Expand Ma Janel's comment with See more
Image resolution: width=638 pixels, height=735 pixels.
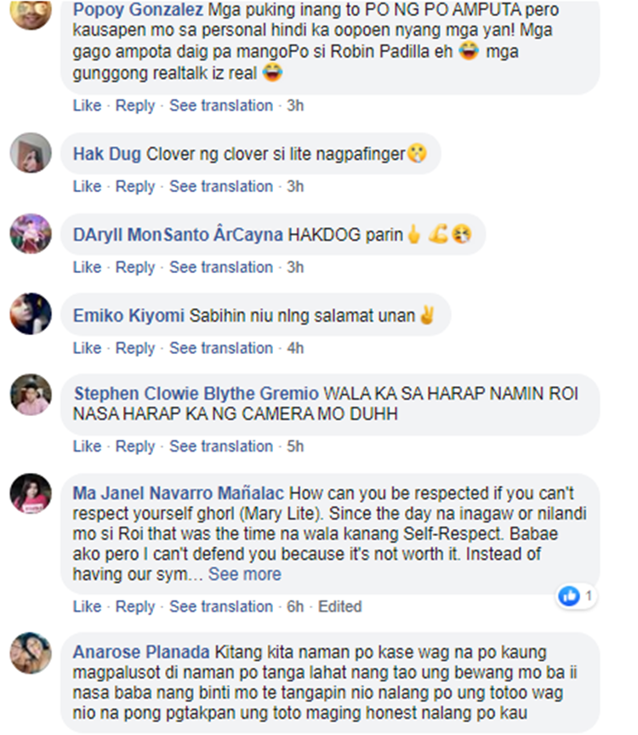click(245, 573)
